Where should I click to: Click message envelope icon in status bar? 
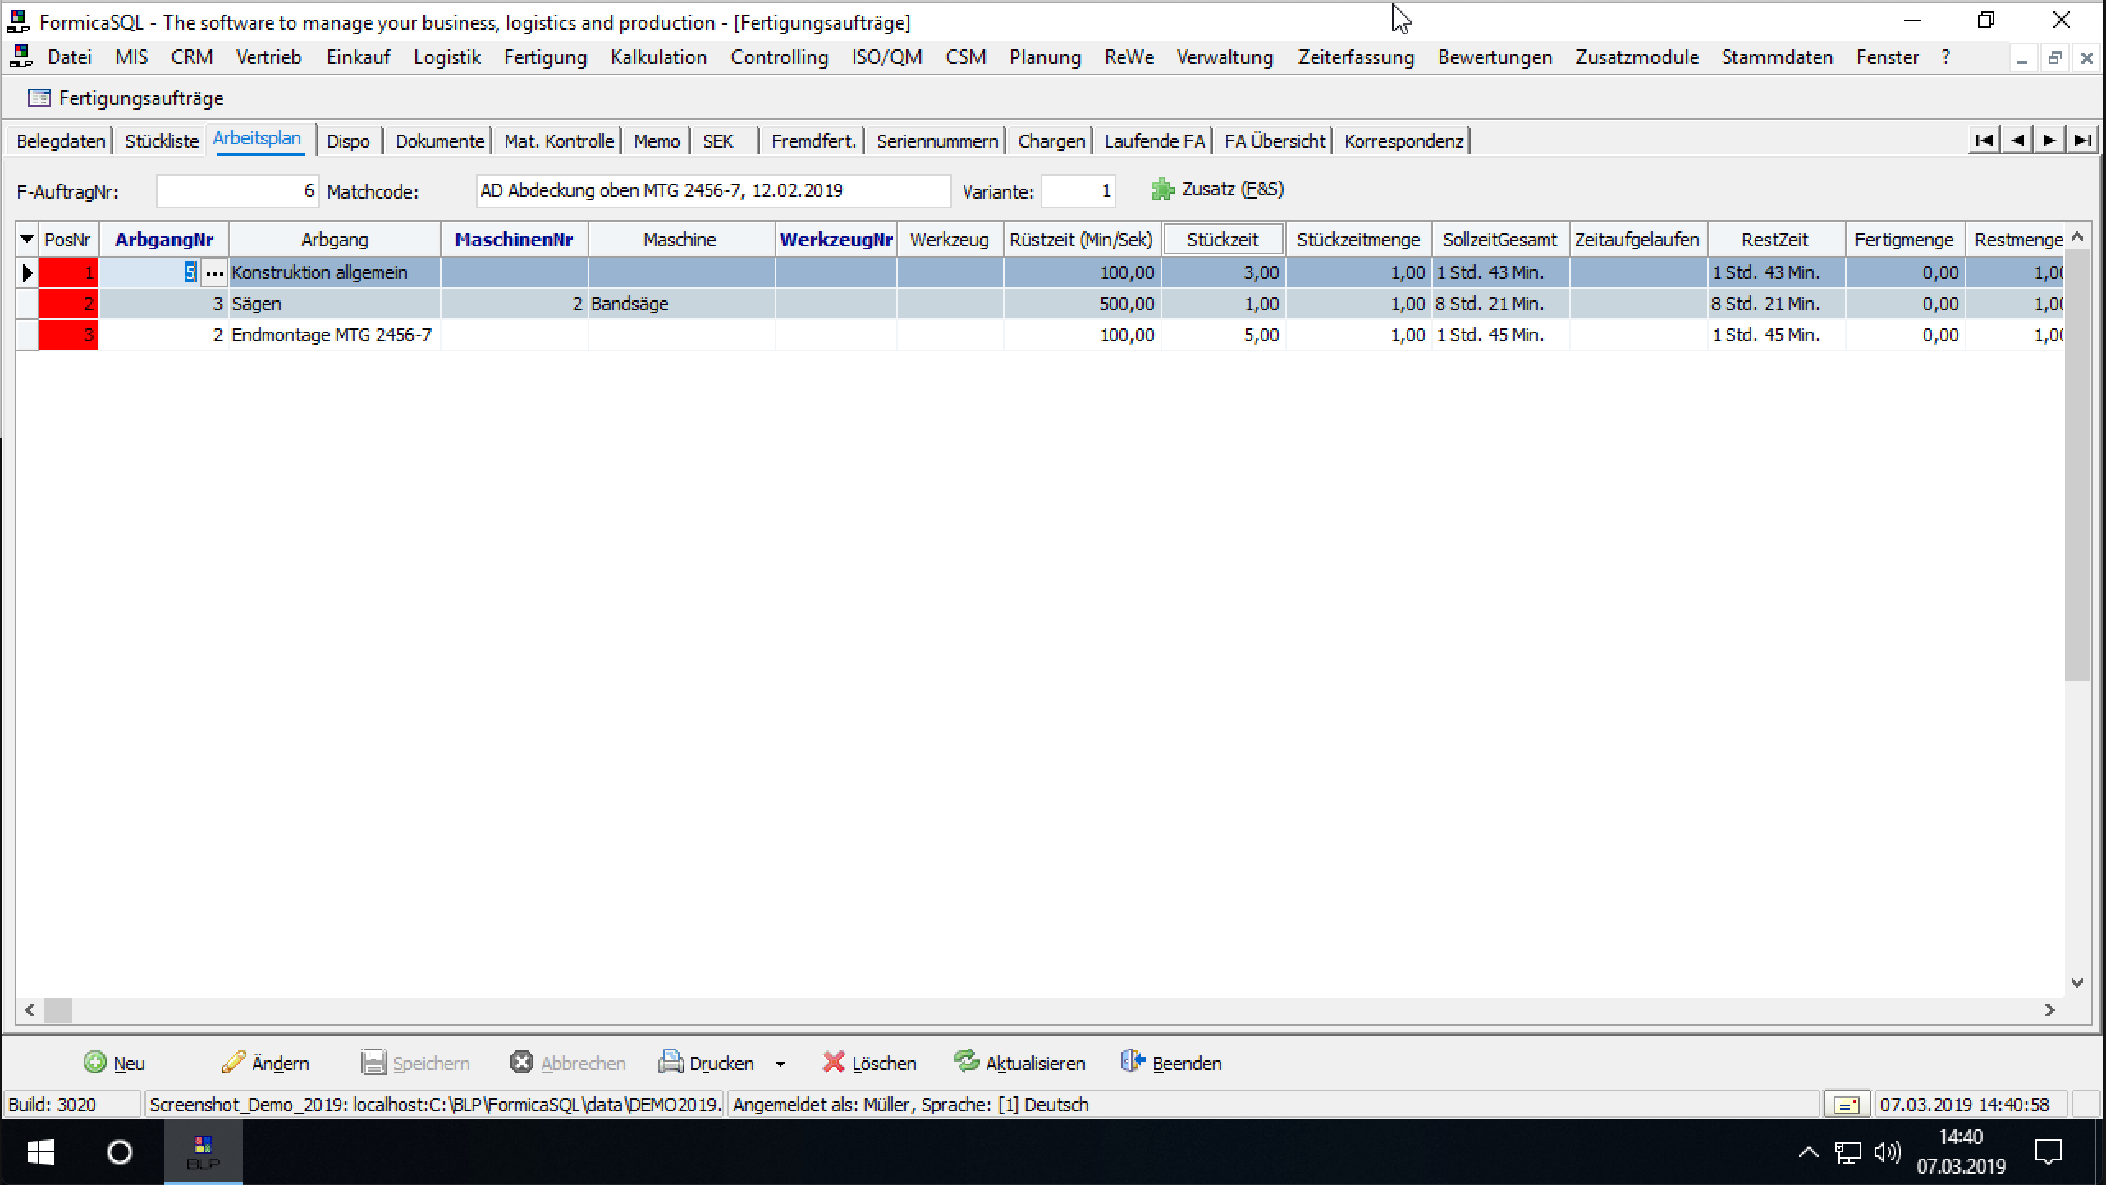pos(1847,1105)
